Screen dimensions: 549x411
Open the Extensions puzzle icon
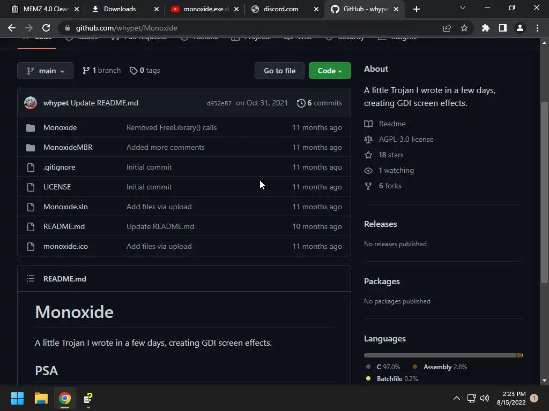click(485, 28)
